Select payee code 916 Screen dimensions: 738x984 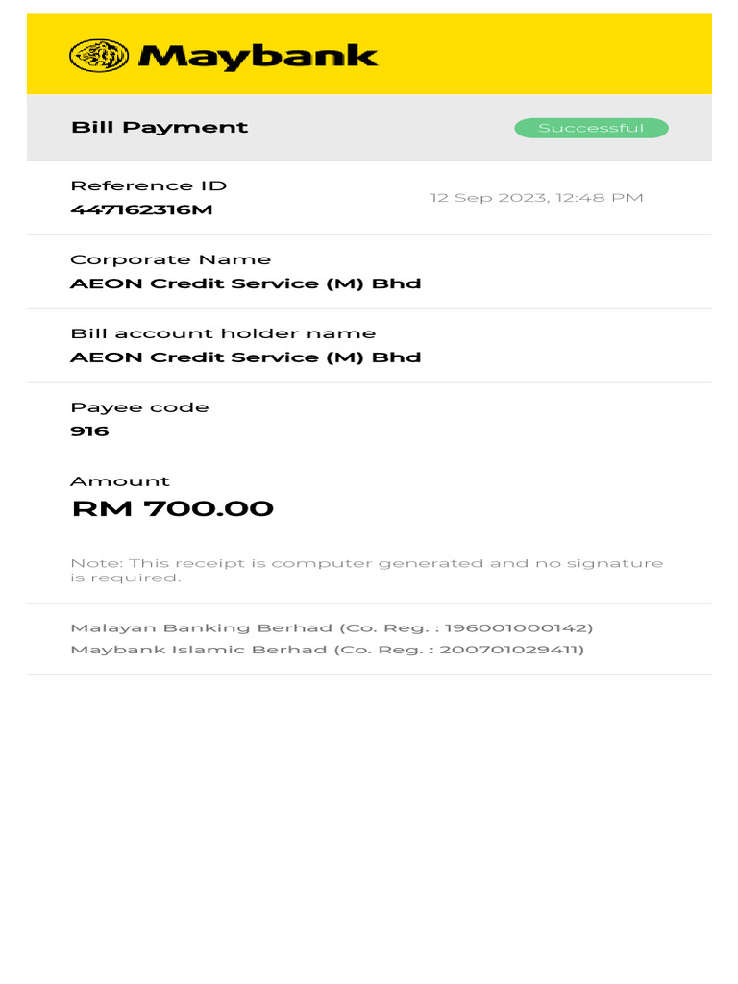point(89,431)
